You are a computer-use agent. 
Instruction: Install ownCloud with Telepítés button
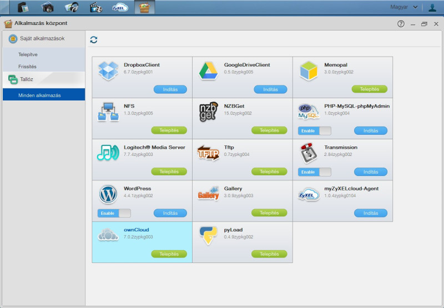pos(169,254)
